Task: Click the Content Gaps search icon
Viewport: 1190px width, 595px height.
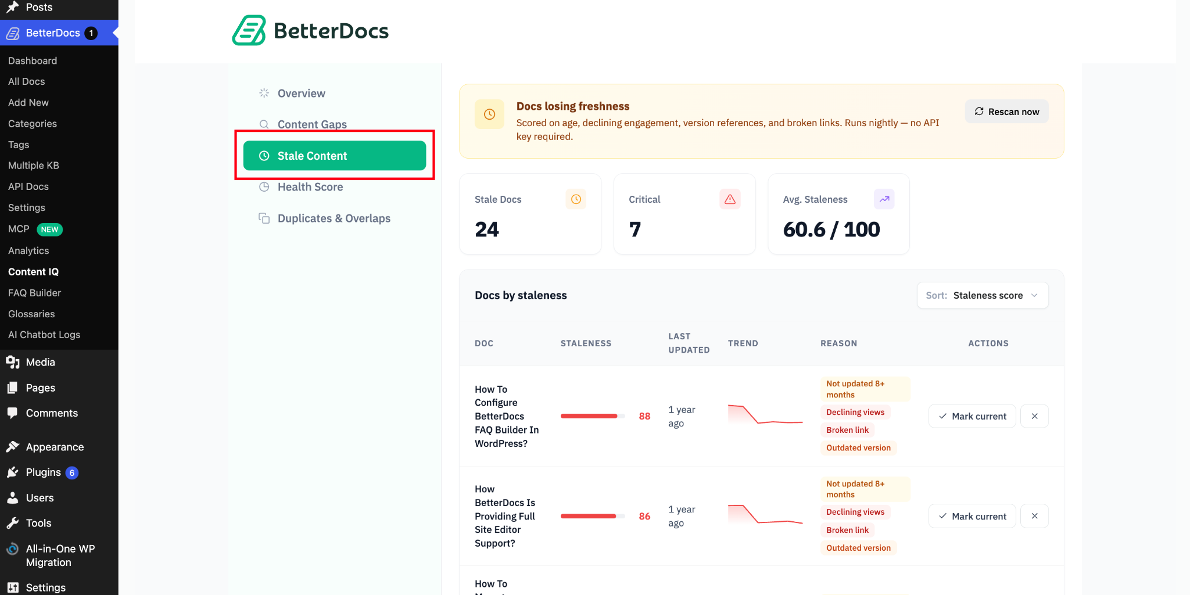Action: click(x=264, y=124)
